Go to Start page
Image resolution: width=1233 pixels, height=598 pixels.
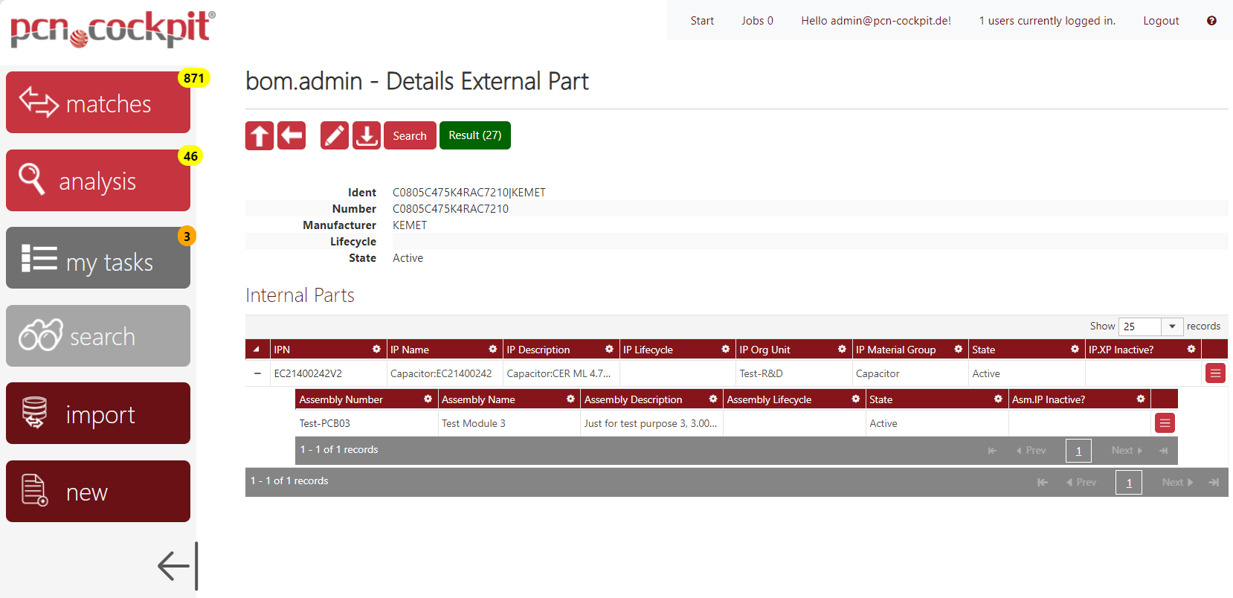[x=702, y=21]
